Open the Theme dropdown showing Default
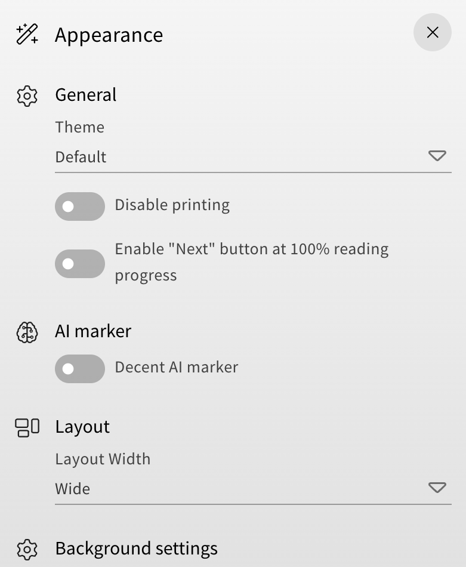Viewport: 466px width, 567px height. [239, 157]
